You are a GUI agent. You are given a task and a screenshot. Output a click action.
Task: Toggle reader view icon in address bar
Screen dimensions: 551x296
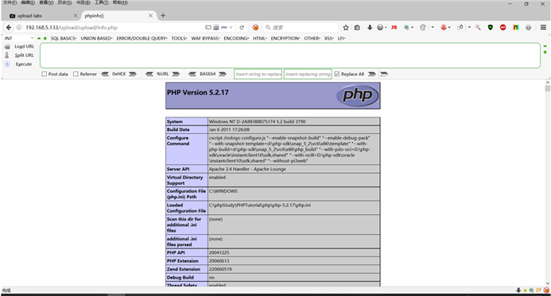click(x=208, y=27)
